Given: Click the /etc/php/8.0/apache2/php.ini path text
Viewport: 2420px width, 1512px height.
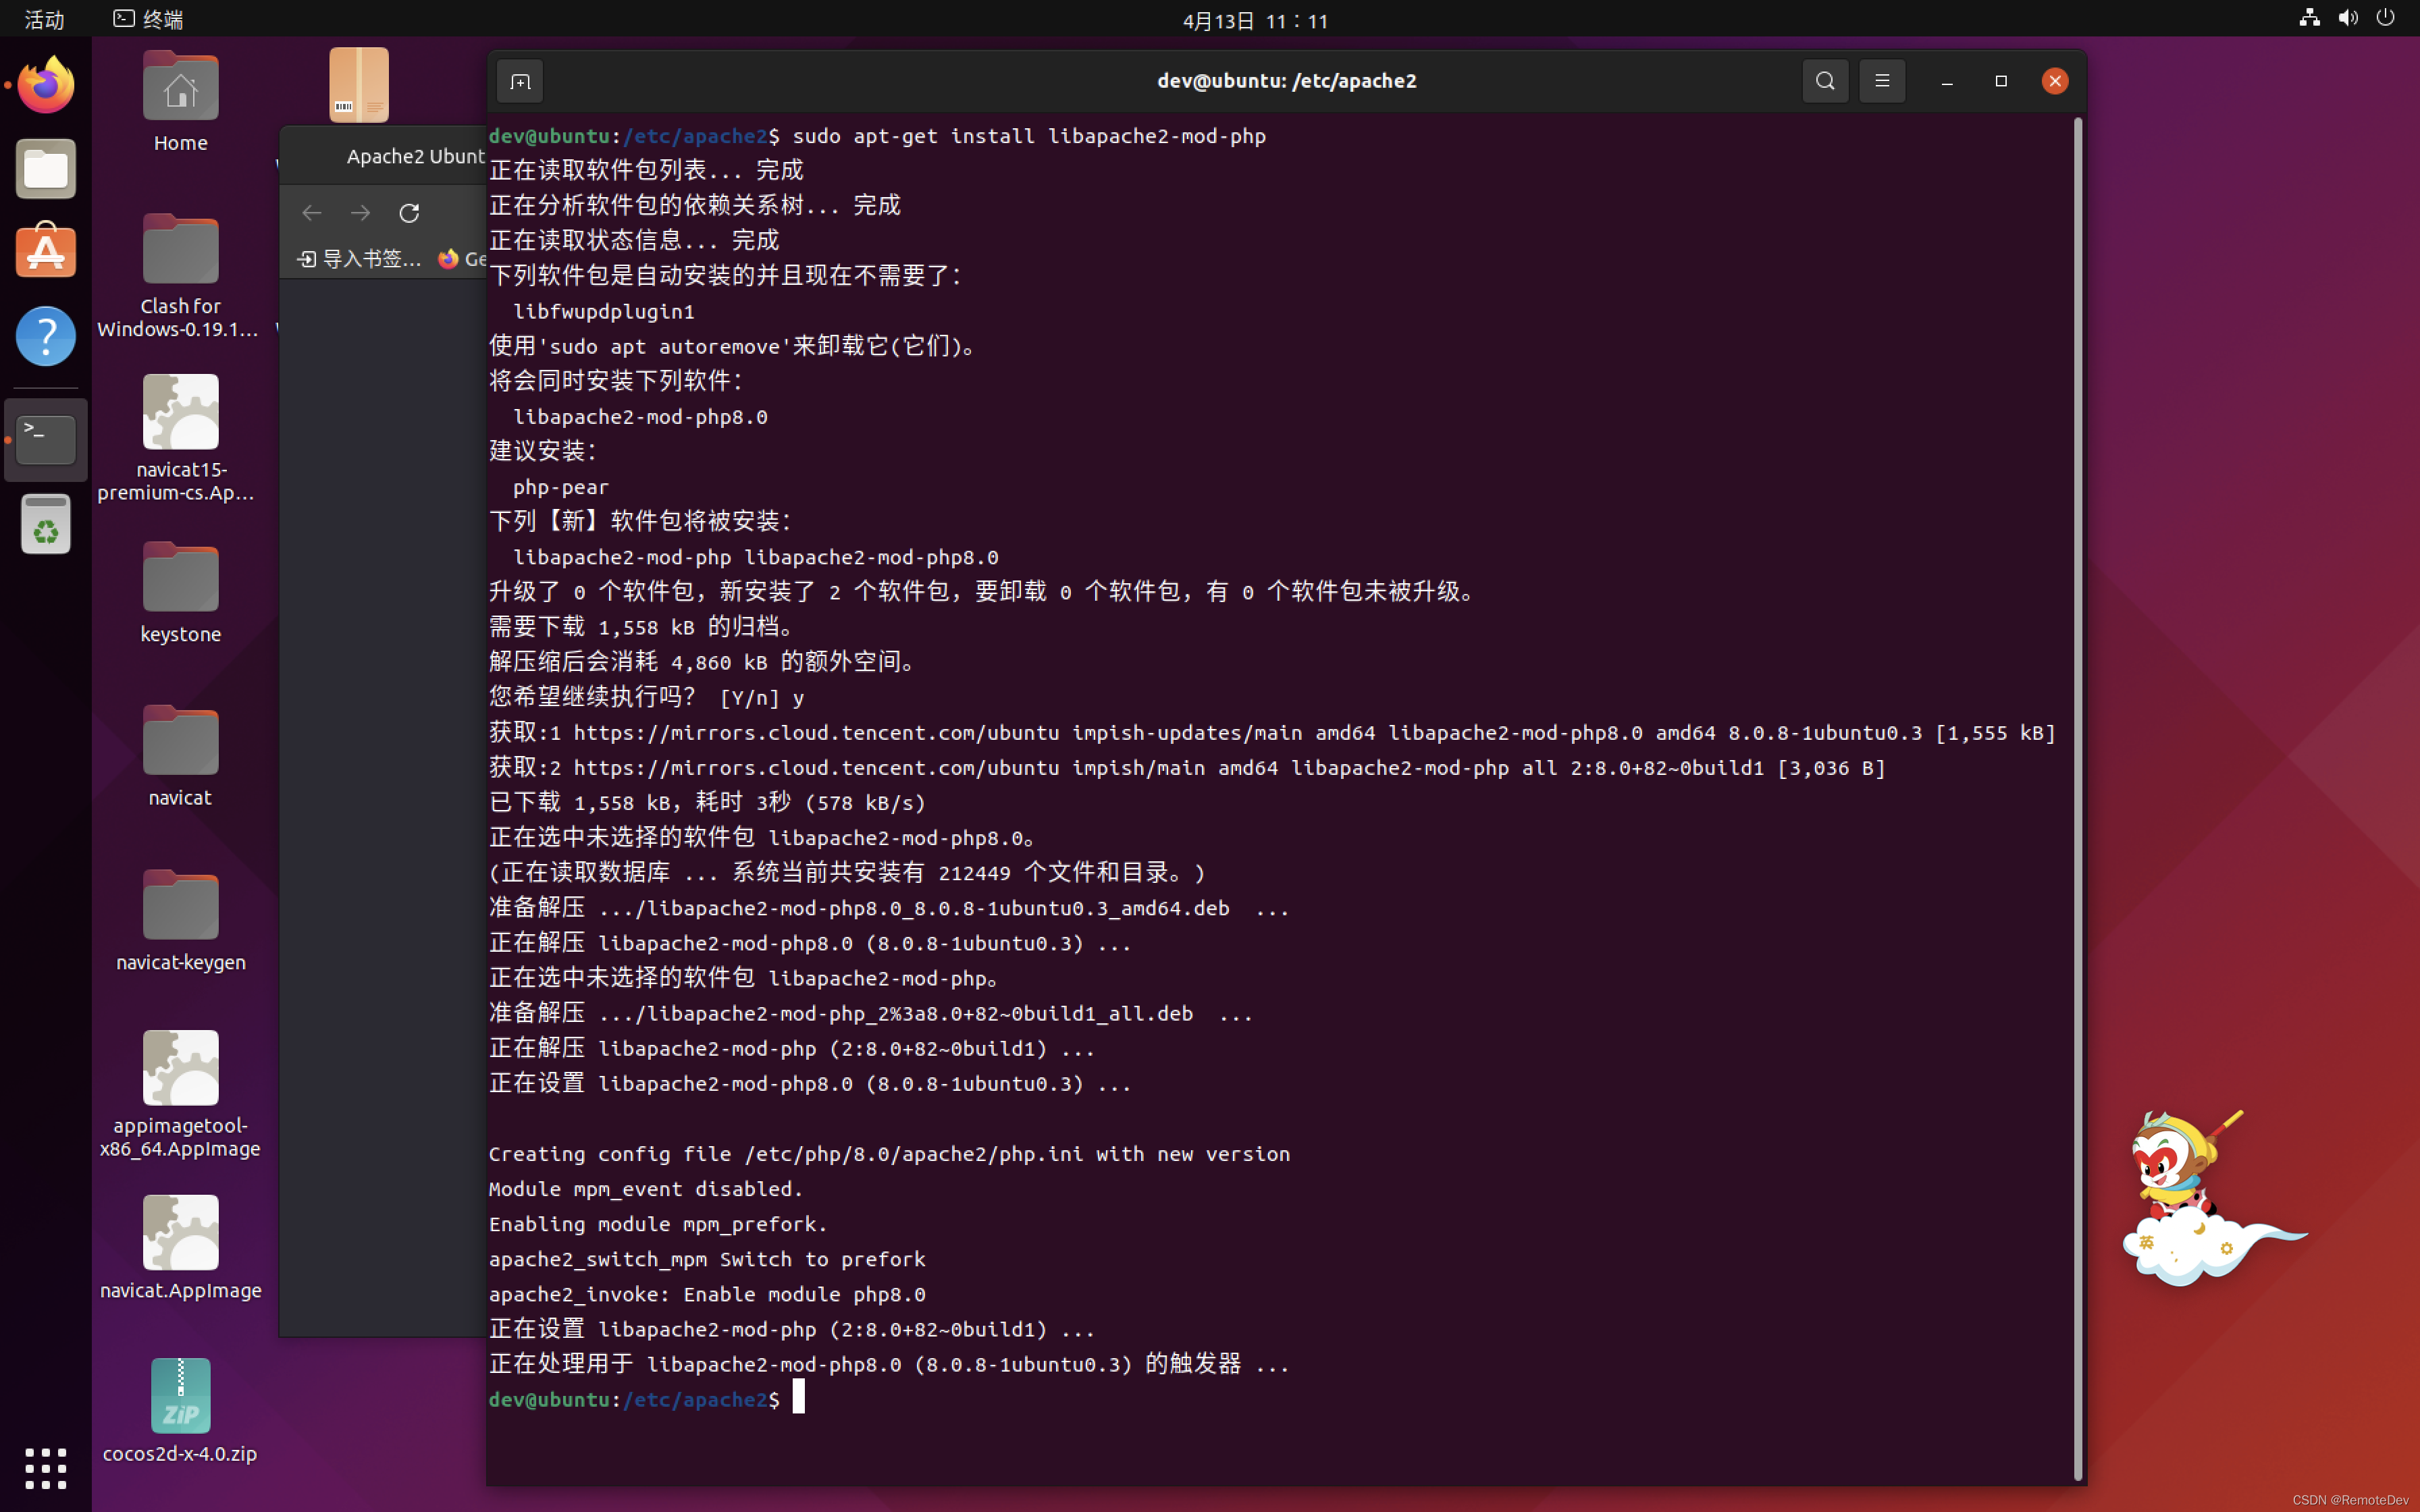Looking at the screenshot, I should pyautogui.click(x=915, y=1154).
